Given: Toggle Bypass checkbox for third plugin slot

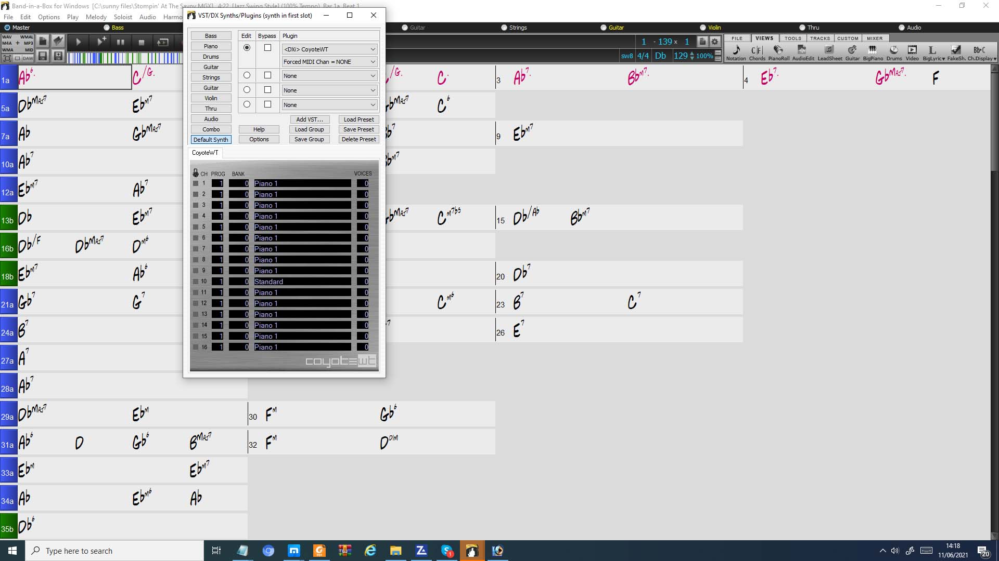Looking at the screenshot, I should (x=267, y=90).
